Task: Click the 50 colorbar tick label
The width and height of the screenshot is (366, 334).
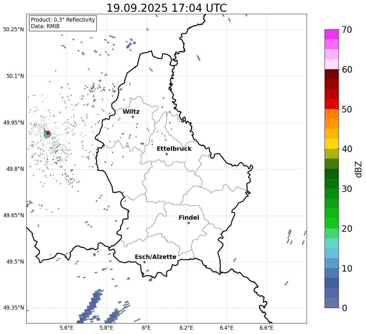Action: point(347,109)
